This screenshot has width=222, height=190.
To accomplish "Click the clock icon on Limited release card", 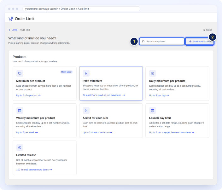I will click(x=20, y=147).
